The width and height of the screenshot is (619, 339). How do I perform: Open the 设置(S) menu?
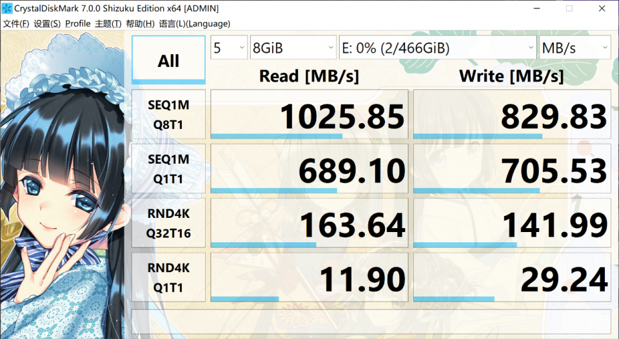coord(47,24)
